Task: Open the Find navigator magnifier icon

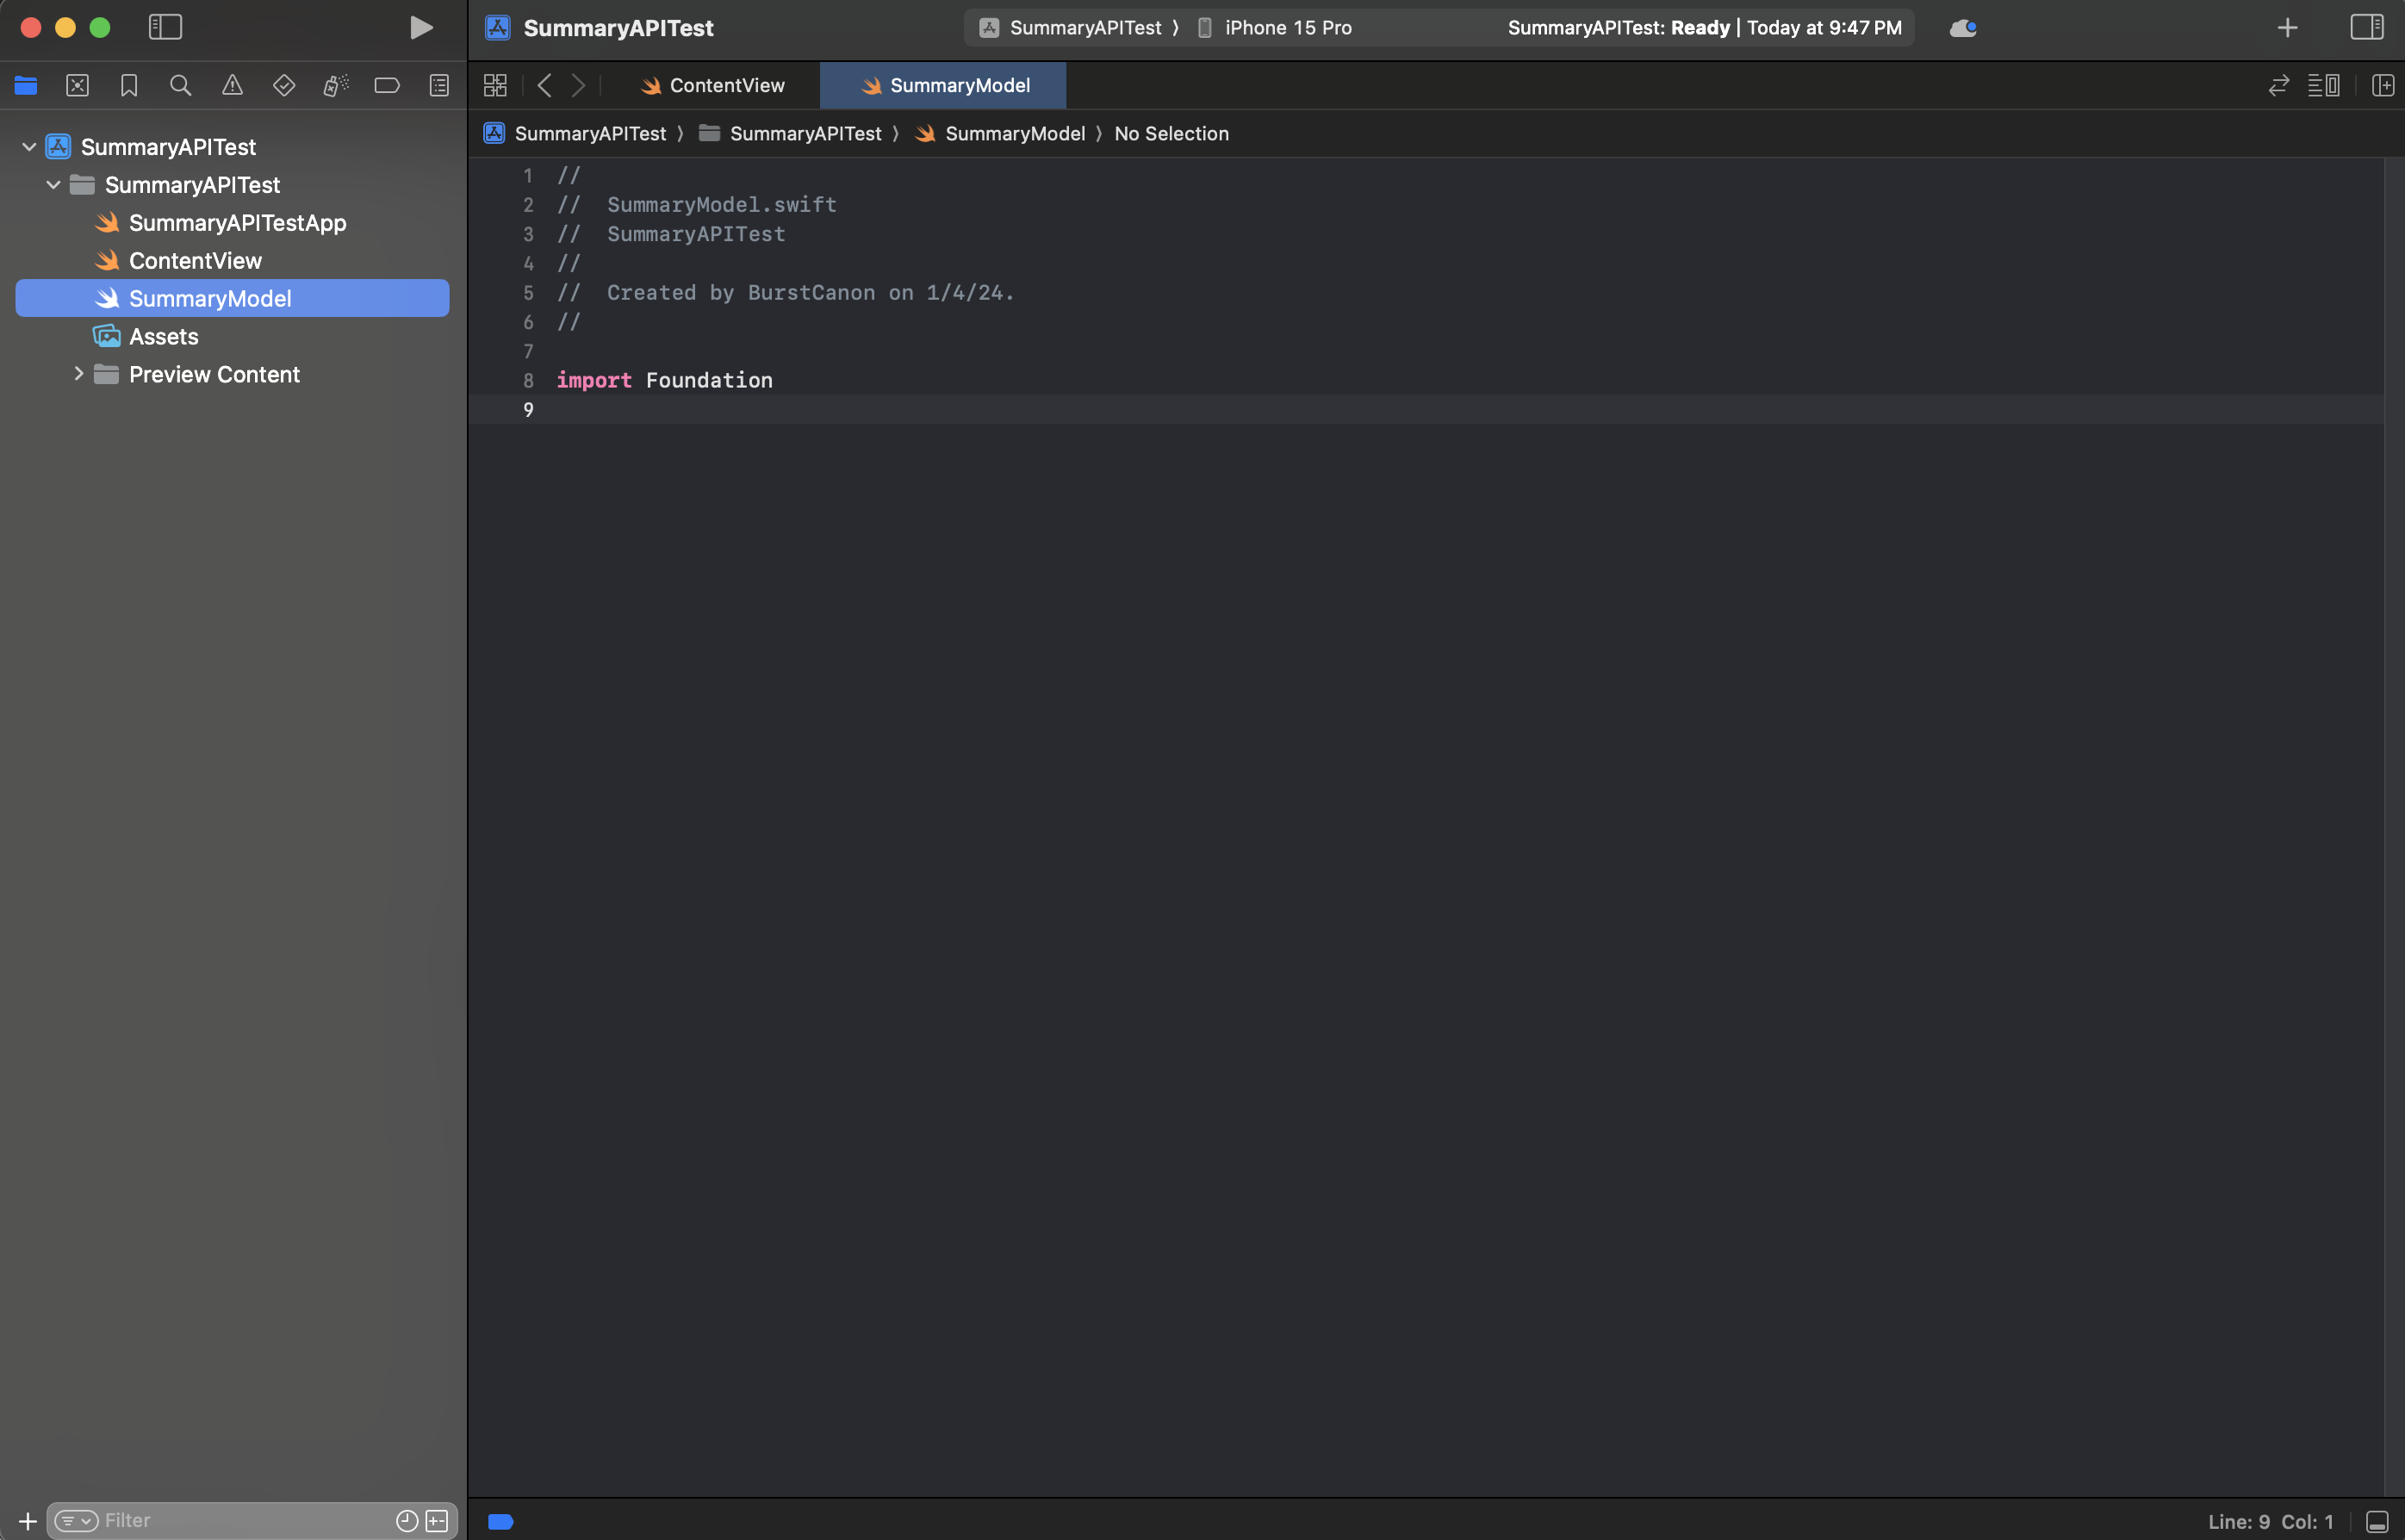Action: [x=180, y=85]
